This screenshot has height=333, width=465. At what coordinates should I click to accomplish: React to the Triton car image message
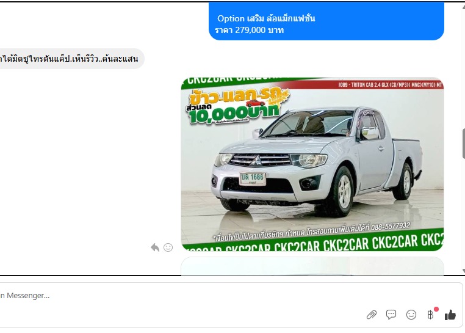point(168,247)
